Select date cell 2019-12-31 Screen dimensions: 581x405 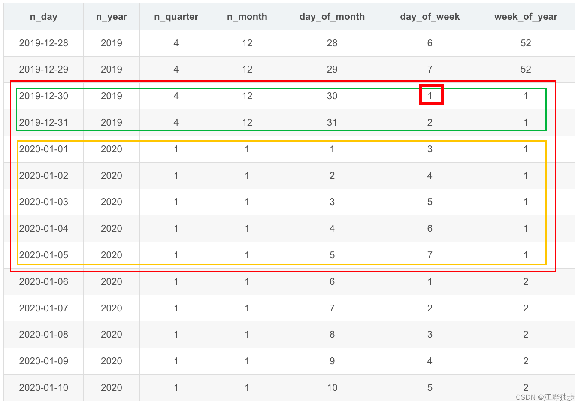pyautogui.click(x=44, y=122)
